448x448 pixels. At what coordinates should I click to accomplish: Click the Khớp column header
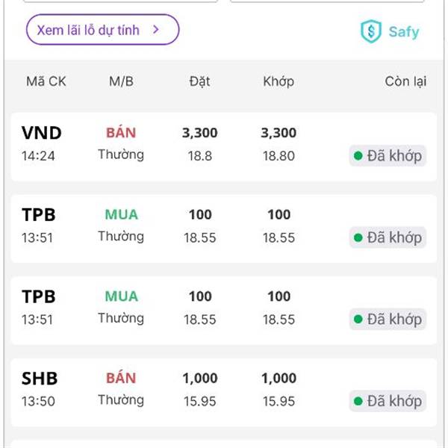point(279,81)
